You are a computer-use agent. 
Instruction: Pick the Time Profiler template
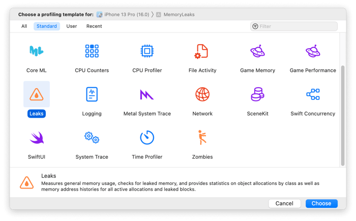(147, 138)
